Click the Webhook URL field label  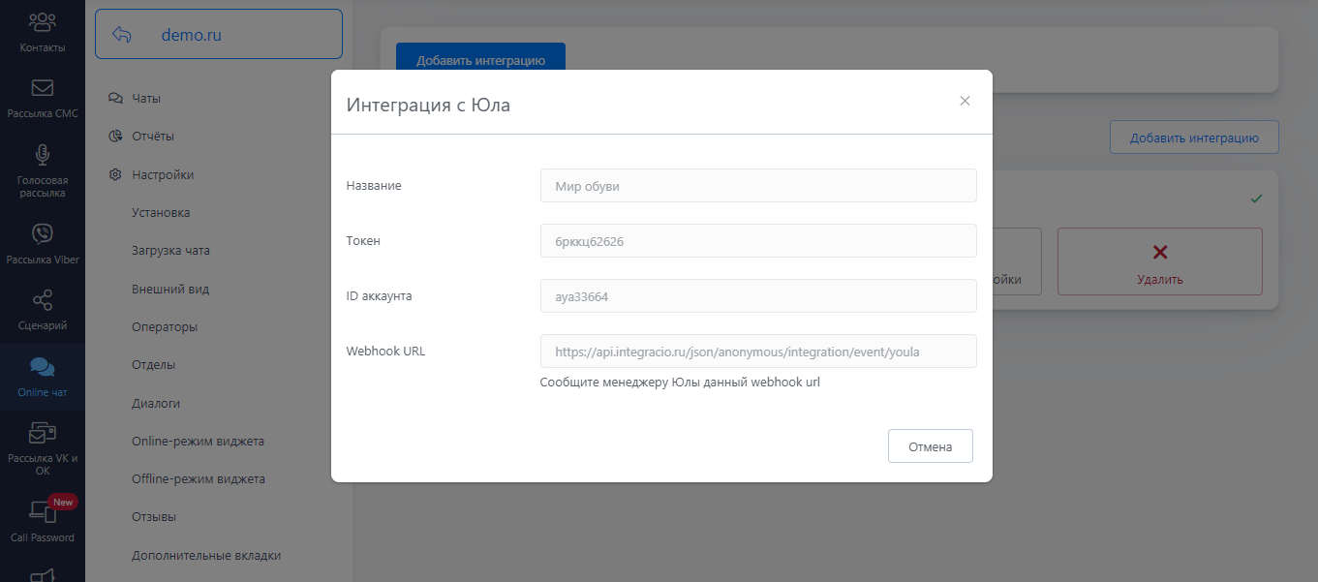385,351
